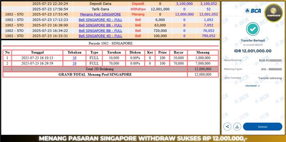The height and width of the screenshot is (142, 286).
Task: Open Beli SINGAPORE 4D - FULL link at 16:33:31
Action: click(100, 36)
